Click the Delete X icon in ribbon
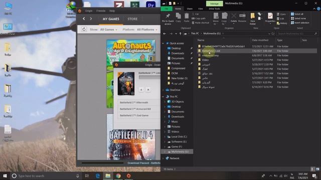 pos(234,18)
